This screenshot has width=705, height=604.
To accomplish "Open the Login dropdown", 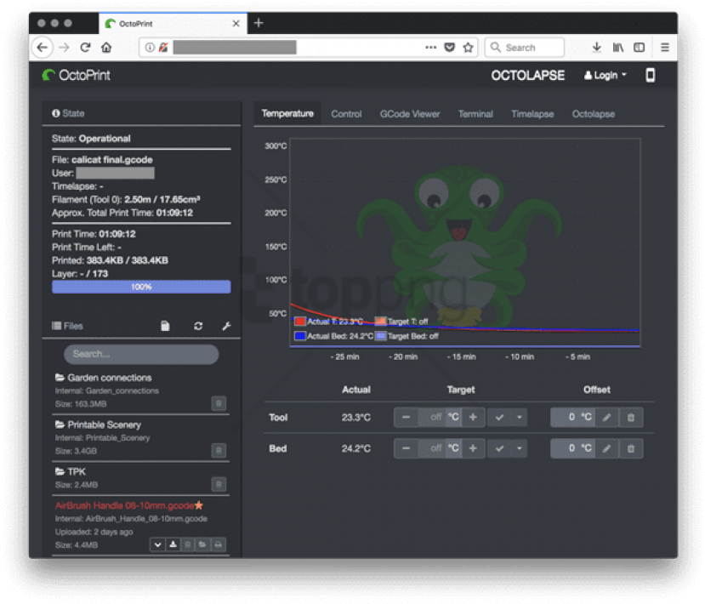I will point(606,75).
